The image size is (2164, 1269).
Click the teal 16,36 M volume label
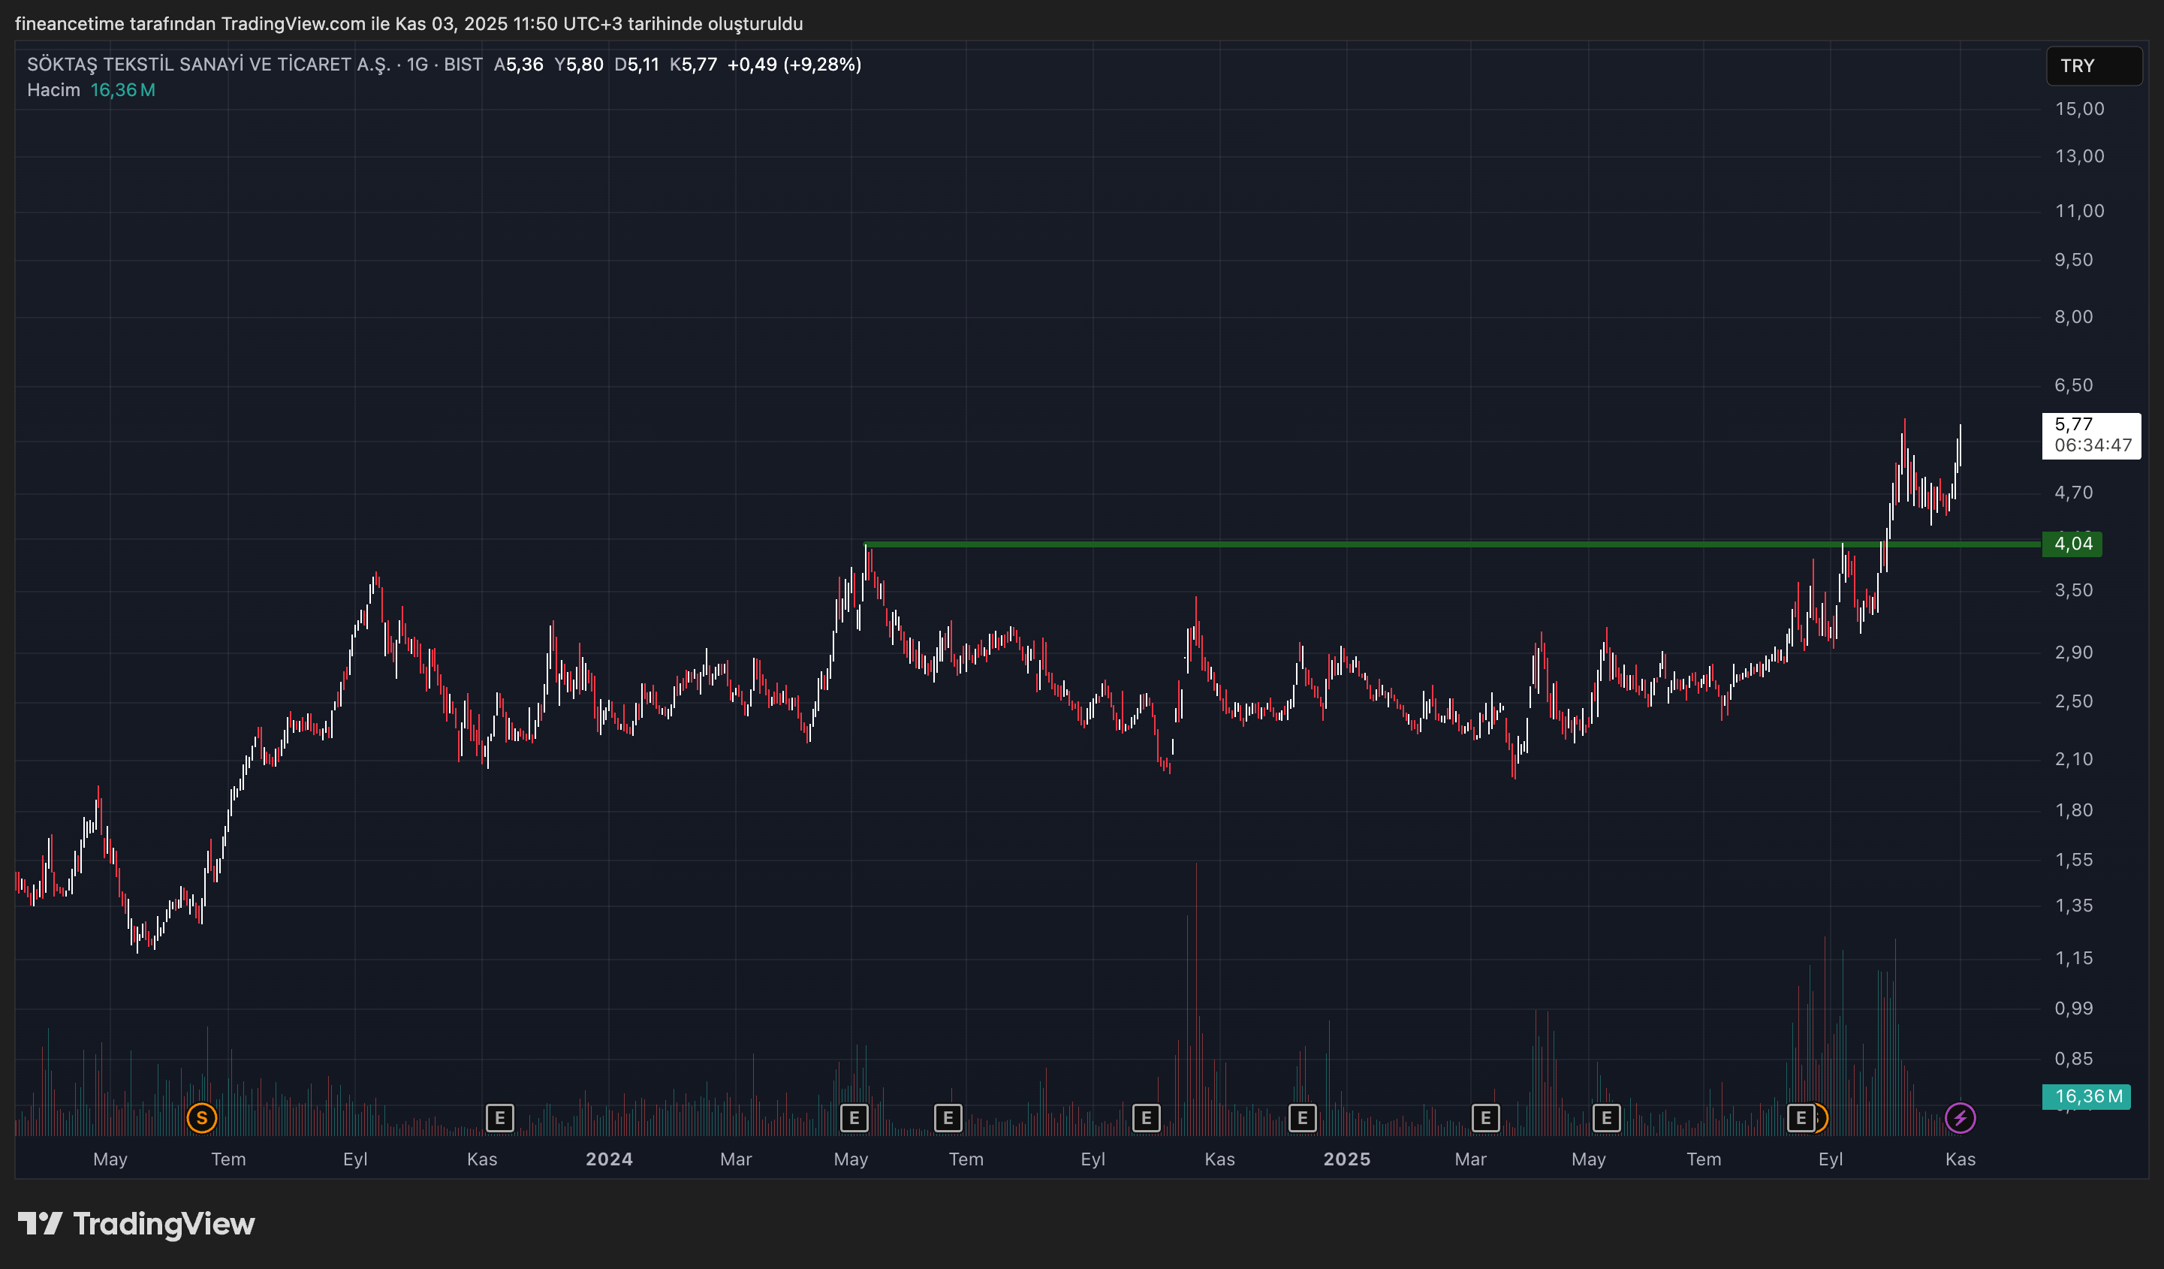2086,1096
